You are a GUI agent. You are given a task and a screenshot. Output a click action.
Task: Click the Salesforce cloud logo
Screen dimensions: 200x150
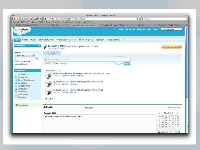(22, 31)
